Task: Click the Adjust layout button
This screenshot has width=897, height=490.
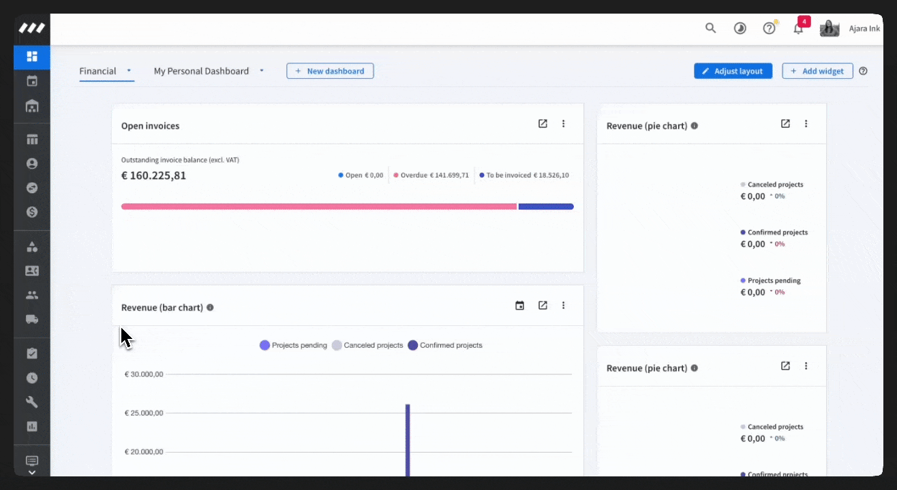Action: 733,71
